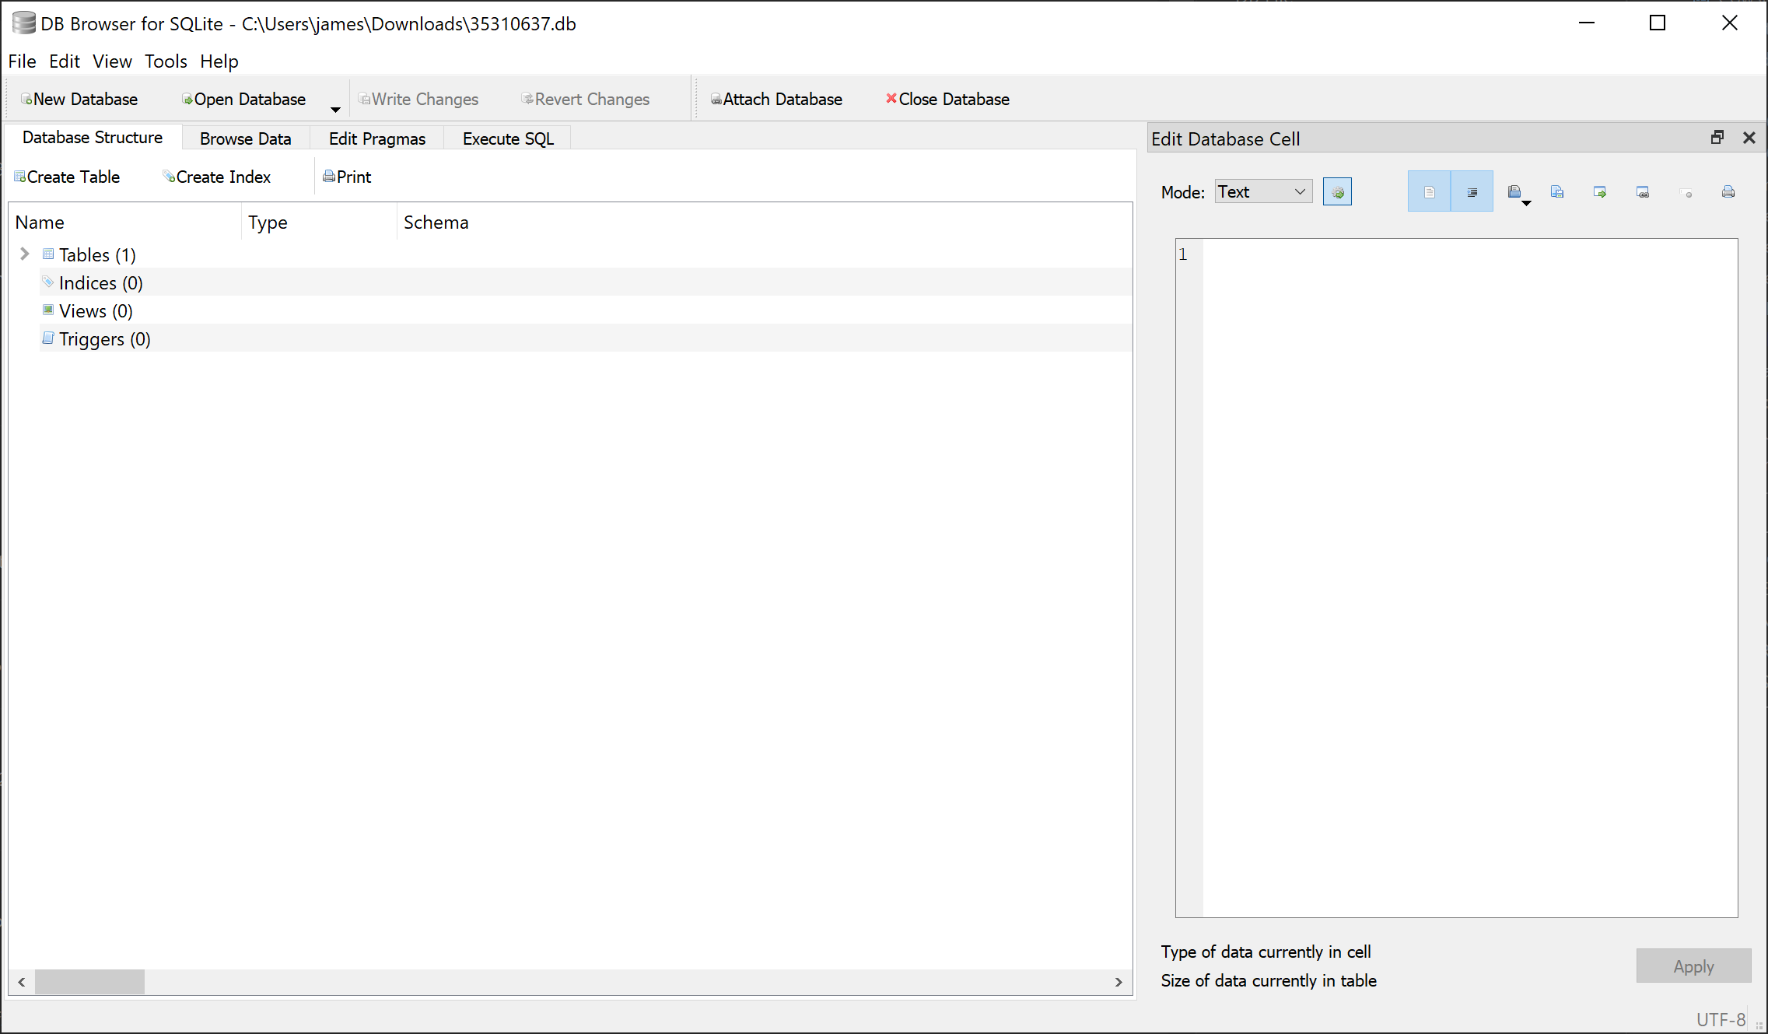Open the Tools menu

pyautogui.click(x=165, y=61)
